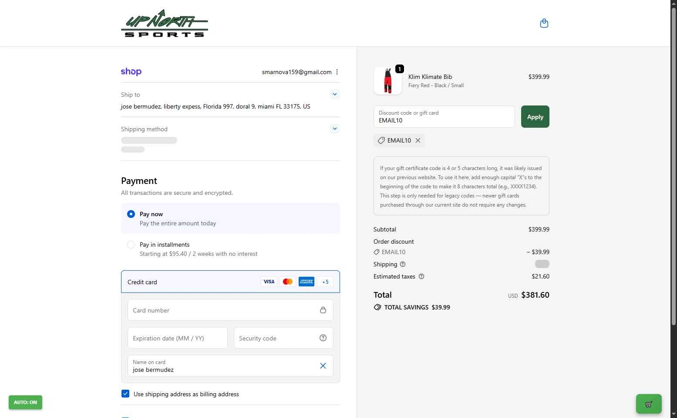Click the Mastercard icon
Viewport: 677px width, 418px height.
click(x=288, y=282)
